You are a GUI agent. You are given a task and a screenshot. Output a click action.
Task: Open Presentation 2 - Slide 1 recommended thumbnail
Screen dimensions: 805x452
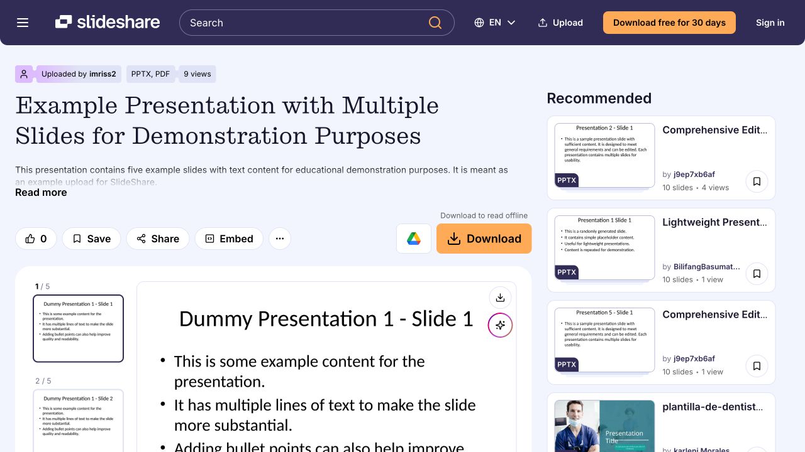tap(604, 155)
